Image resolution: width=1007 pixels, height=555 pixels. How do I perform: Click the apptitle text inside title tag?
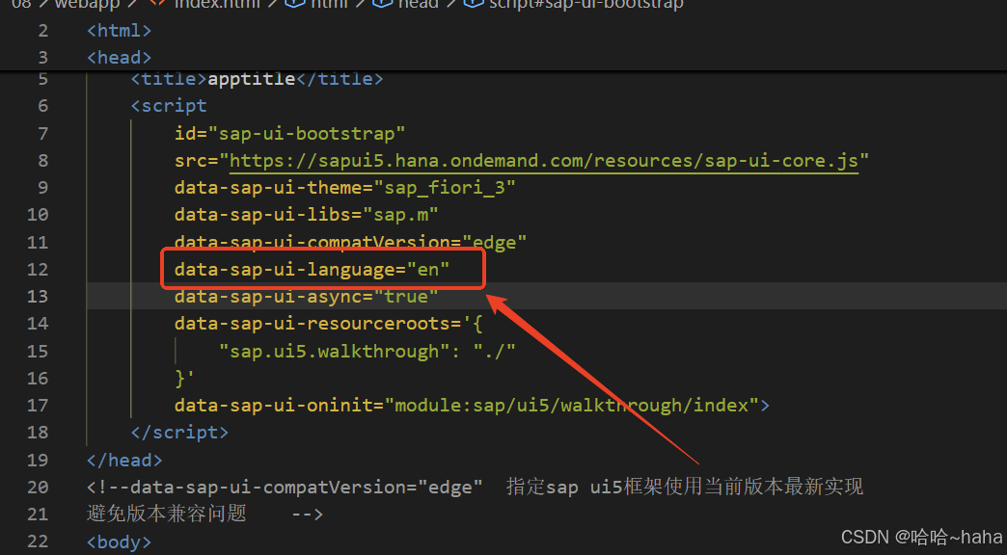point(251,79)
